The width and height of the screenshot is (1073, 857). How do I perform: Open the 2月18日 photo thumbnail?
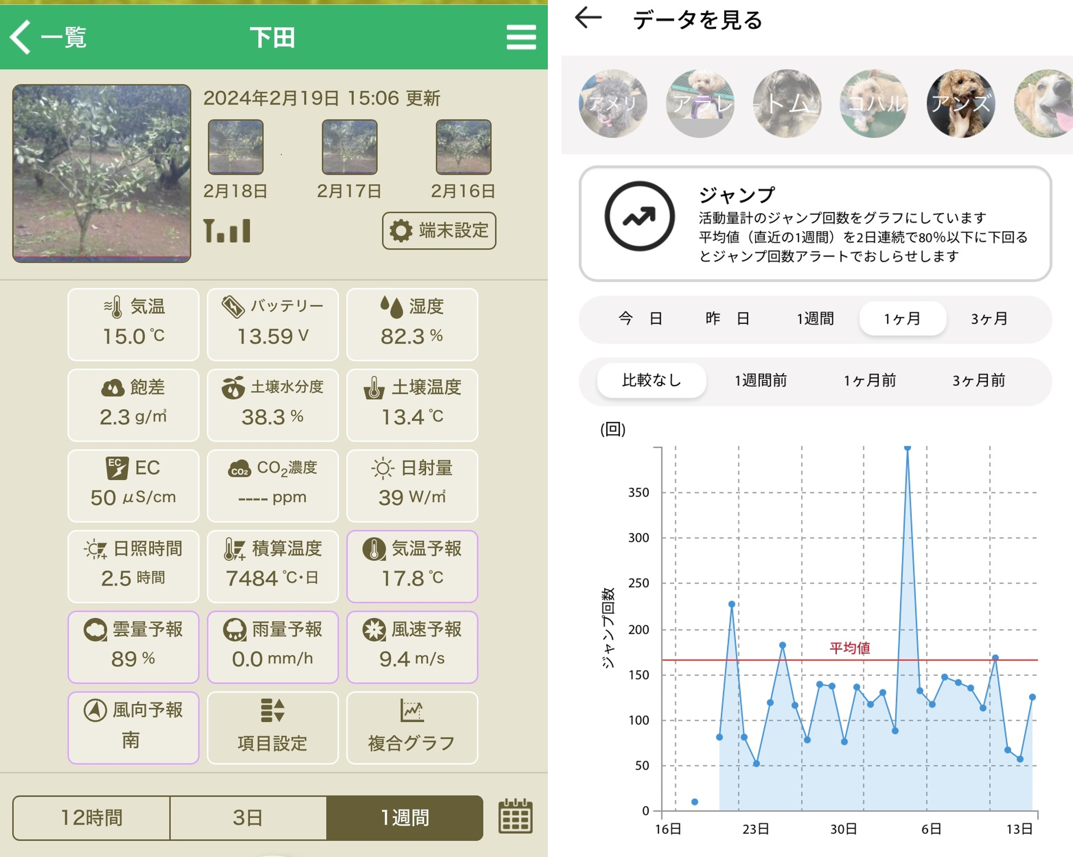tap(236, 147)
